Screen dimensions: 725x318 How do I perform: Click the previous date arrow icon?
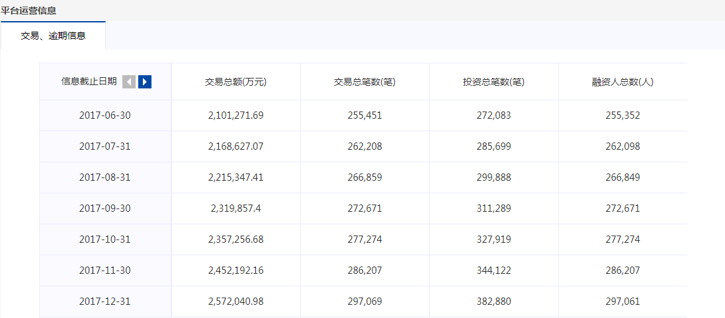tap(129, 82)
